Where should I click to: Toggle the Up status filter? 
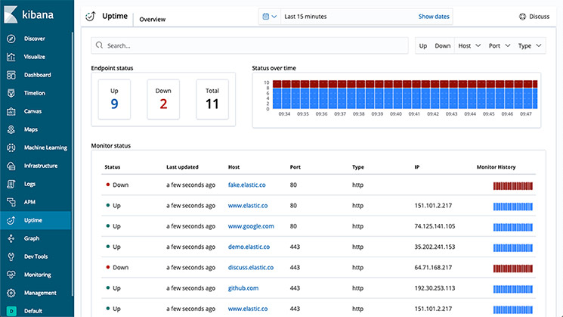tap(423, 45)
